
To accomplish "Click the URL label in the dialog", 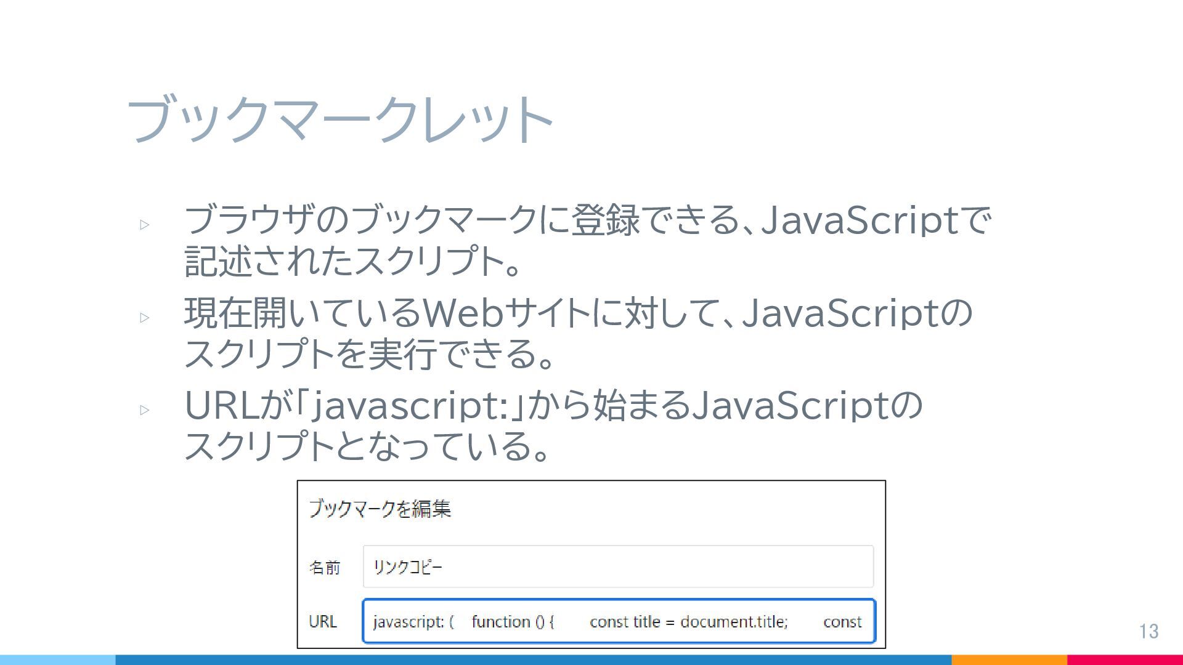I will (x=323, y=621).
